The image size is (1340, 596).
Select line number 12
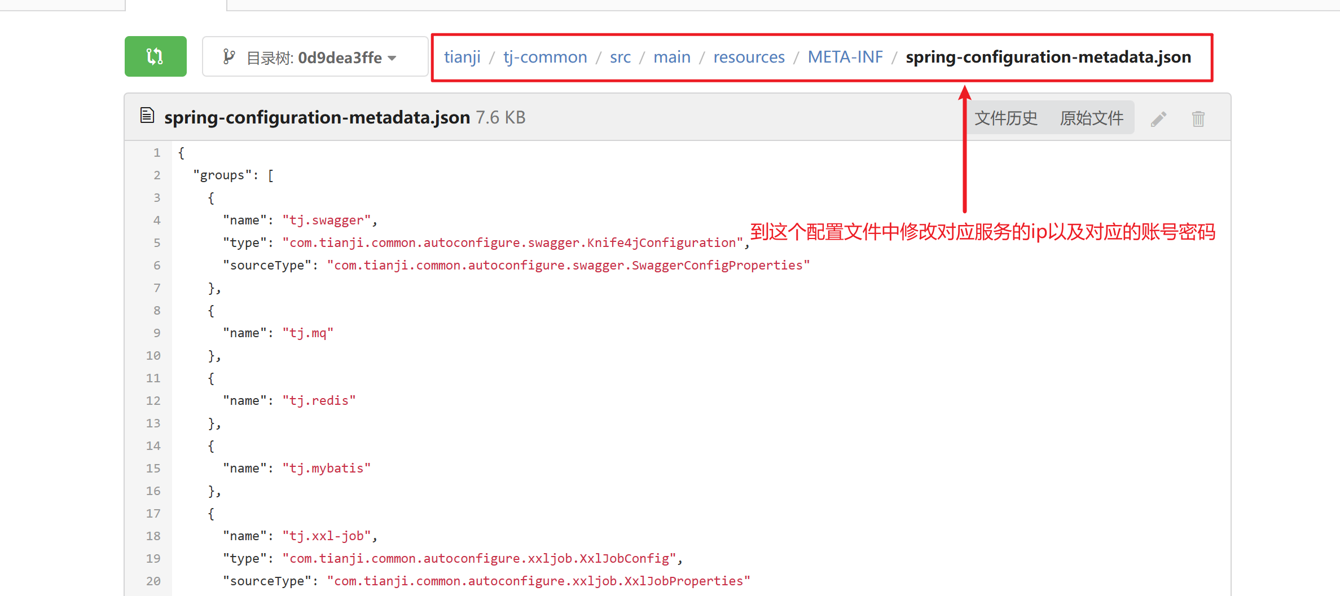(153, 401)
